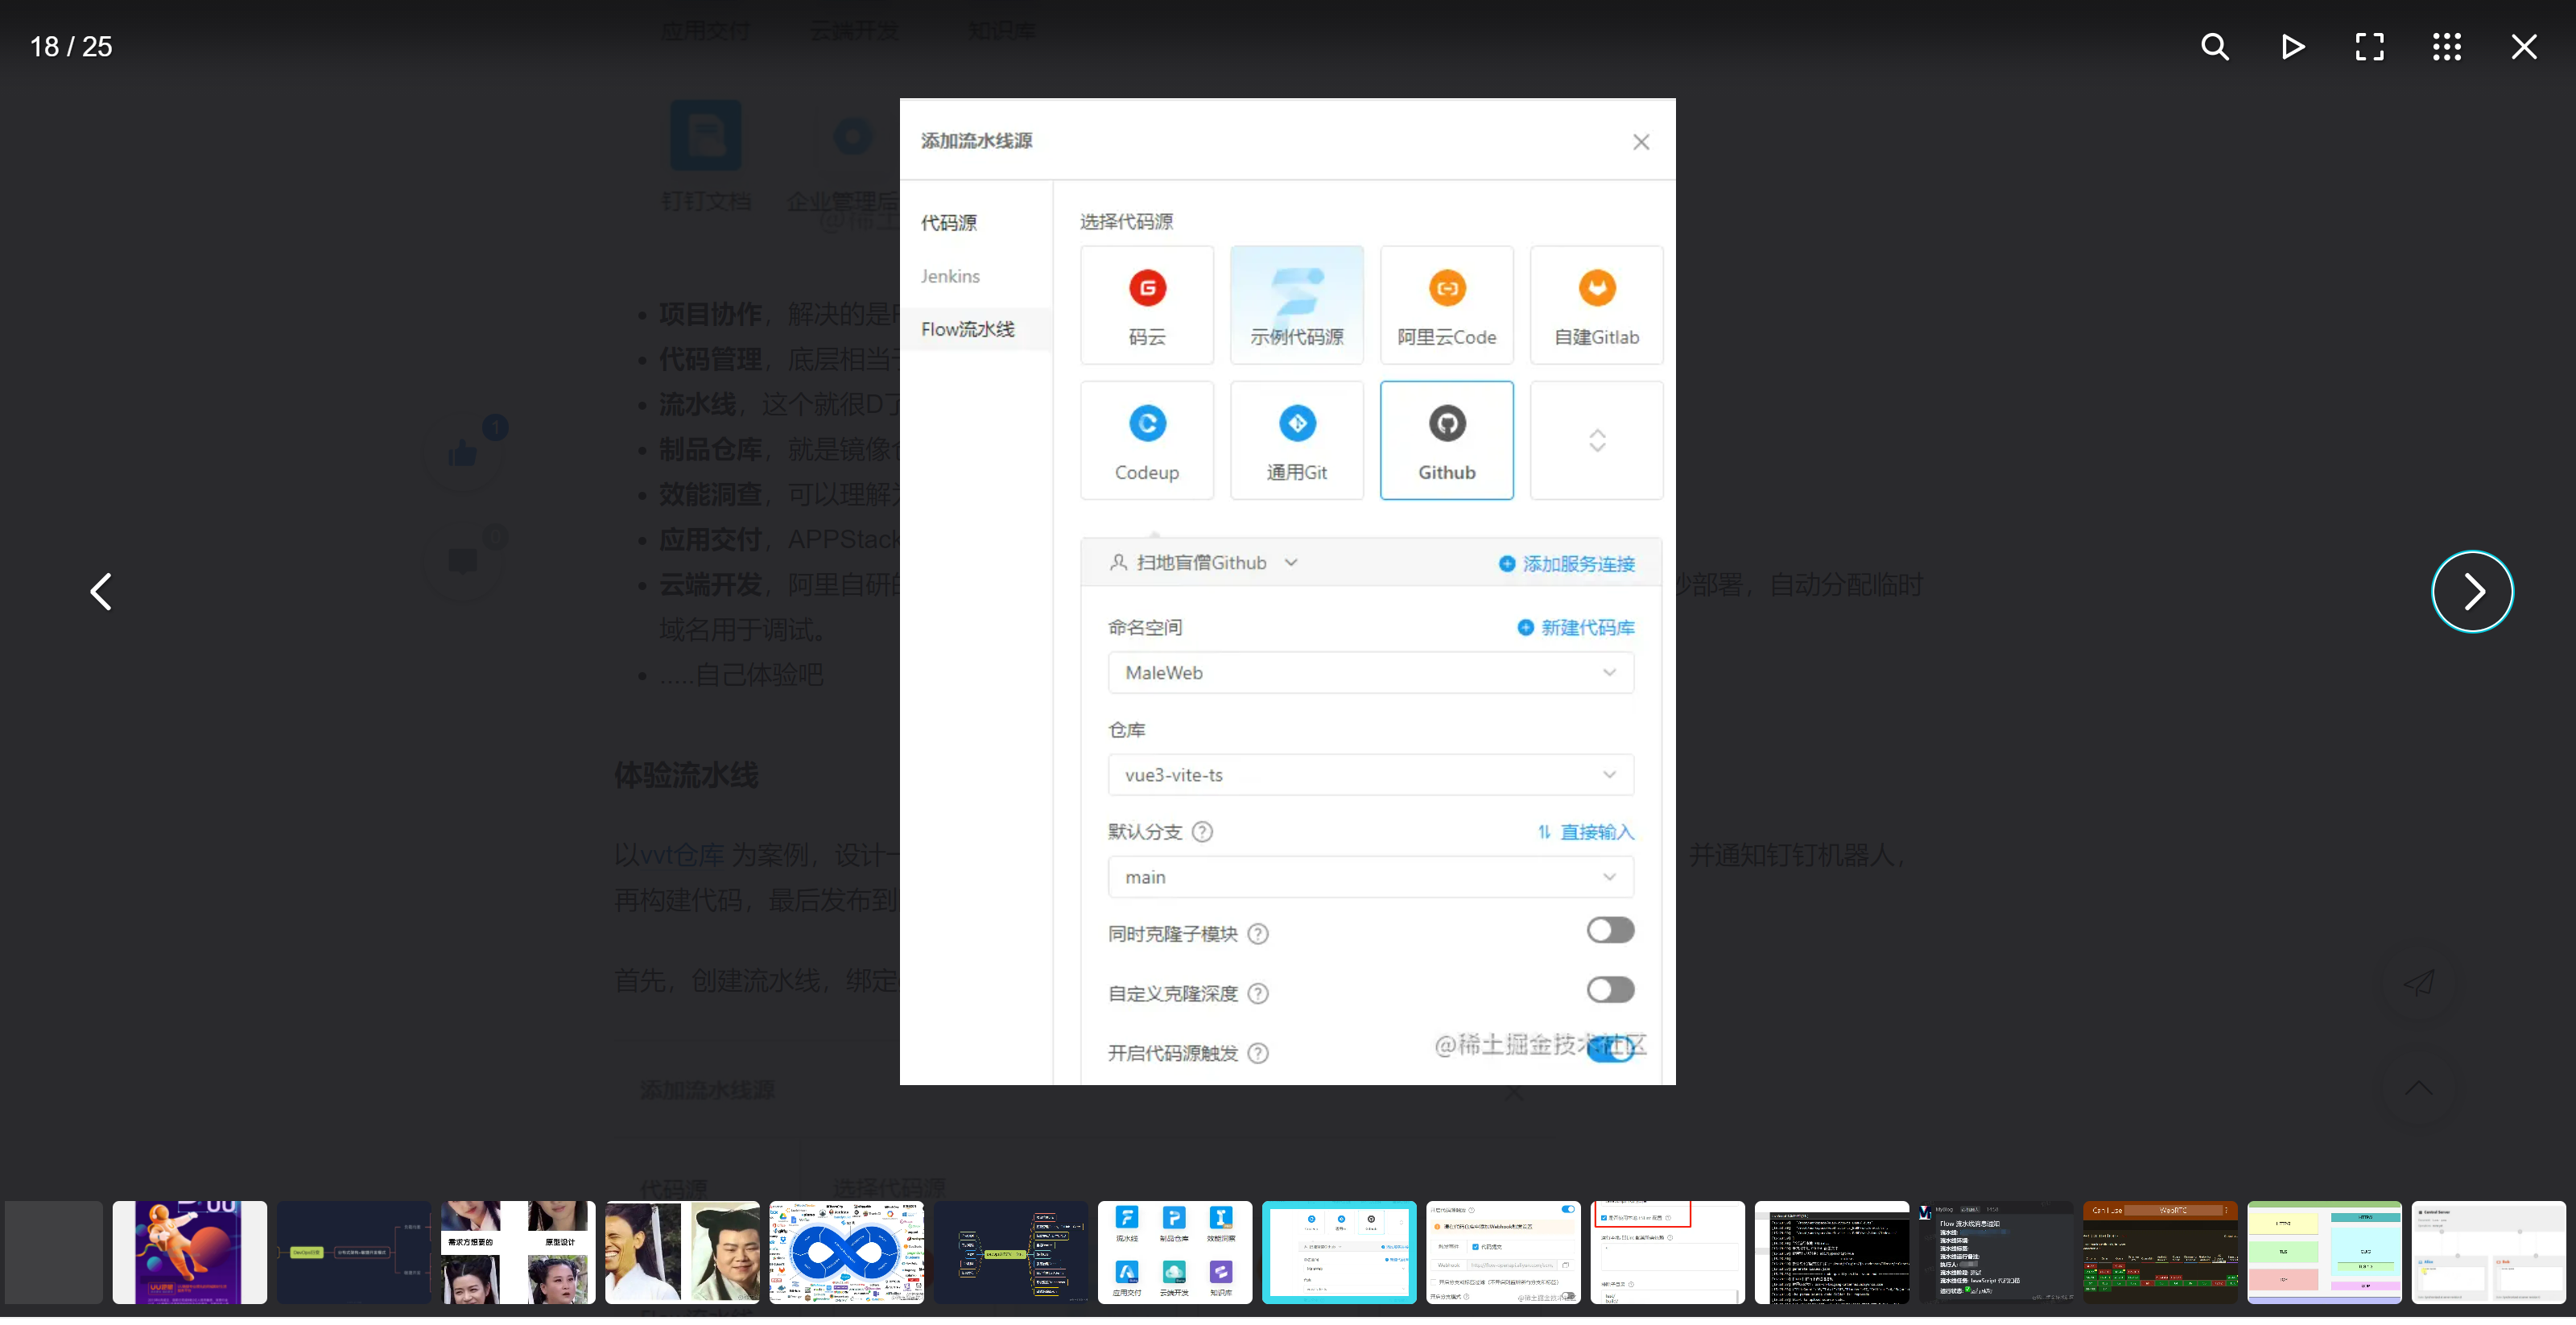Image resolution: width=2576 pixels, height=1325 pixels.
Task: Switch to the Flow流水线 tab
Action: tap(967, 329)
